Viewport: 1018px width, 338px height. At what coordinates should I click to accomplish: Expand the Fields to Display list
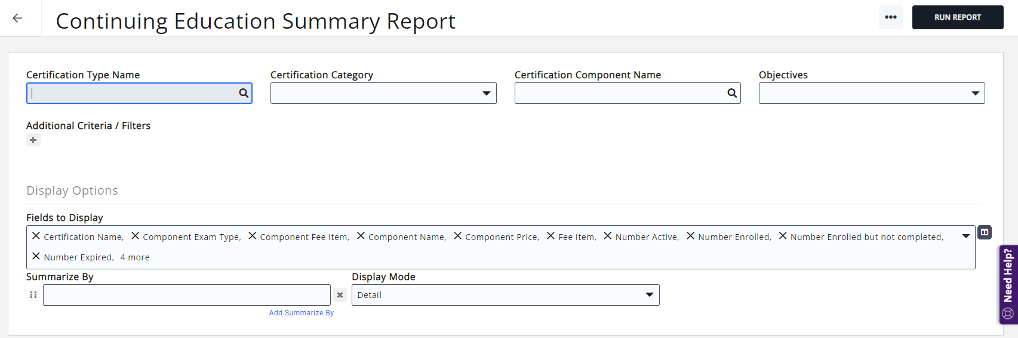point(965,236)
